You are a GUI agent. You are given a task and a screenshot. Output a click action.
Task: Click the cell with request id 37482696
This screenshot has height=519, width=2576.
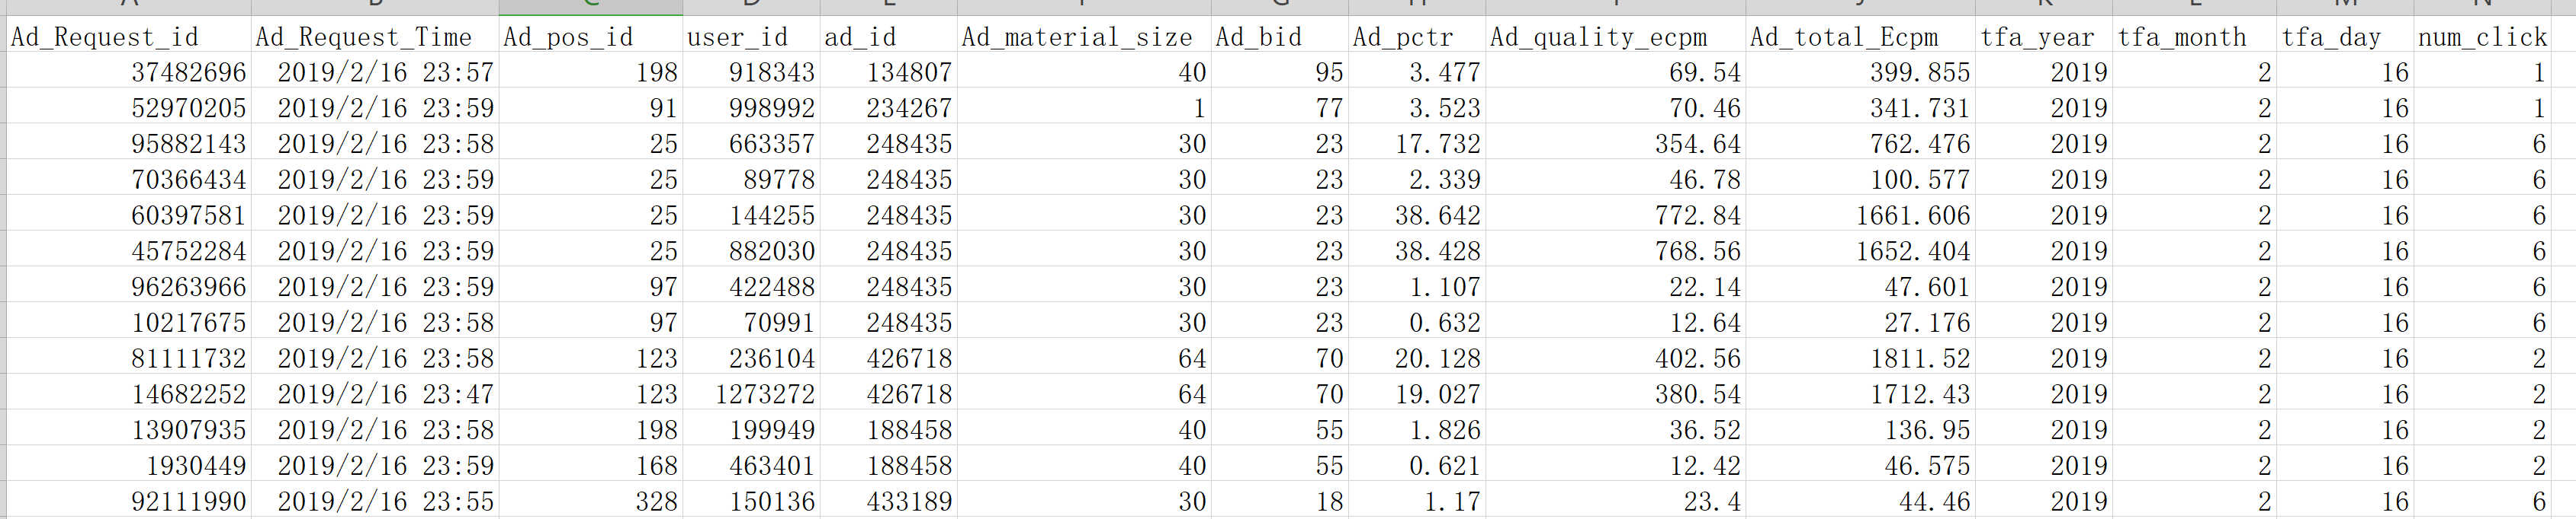pyautogui.click(x=128, y=73)
